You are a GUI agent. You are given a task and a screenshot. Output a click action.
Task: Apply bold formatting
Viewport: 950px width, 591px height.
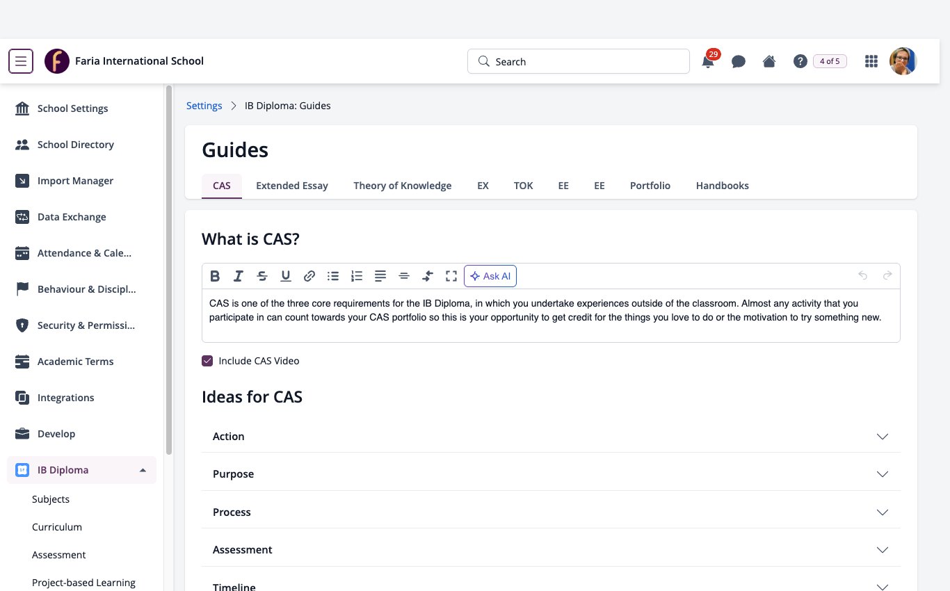click(x=215, y=276)
